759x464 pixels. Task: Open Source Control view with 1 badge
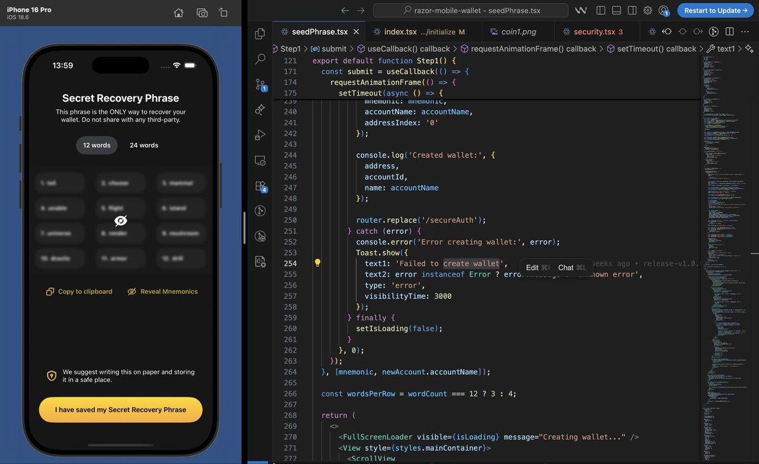(260, 84)
